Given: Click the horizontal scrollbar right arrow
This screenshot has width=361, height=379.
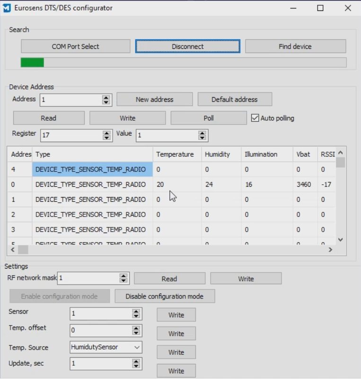Looking at the screenshot, I should point(330,250).
